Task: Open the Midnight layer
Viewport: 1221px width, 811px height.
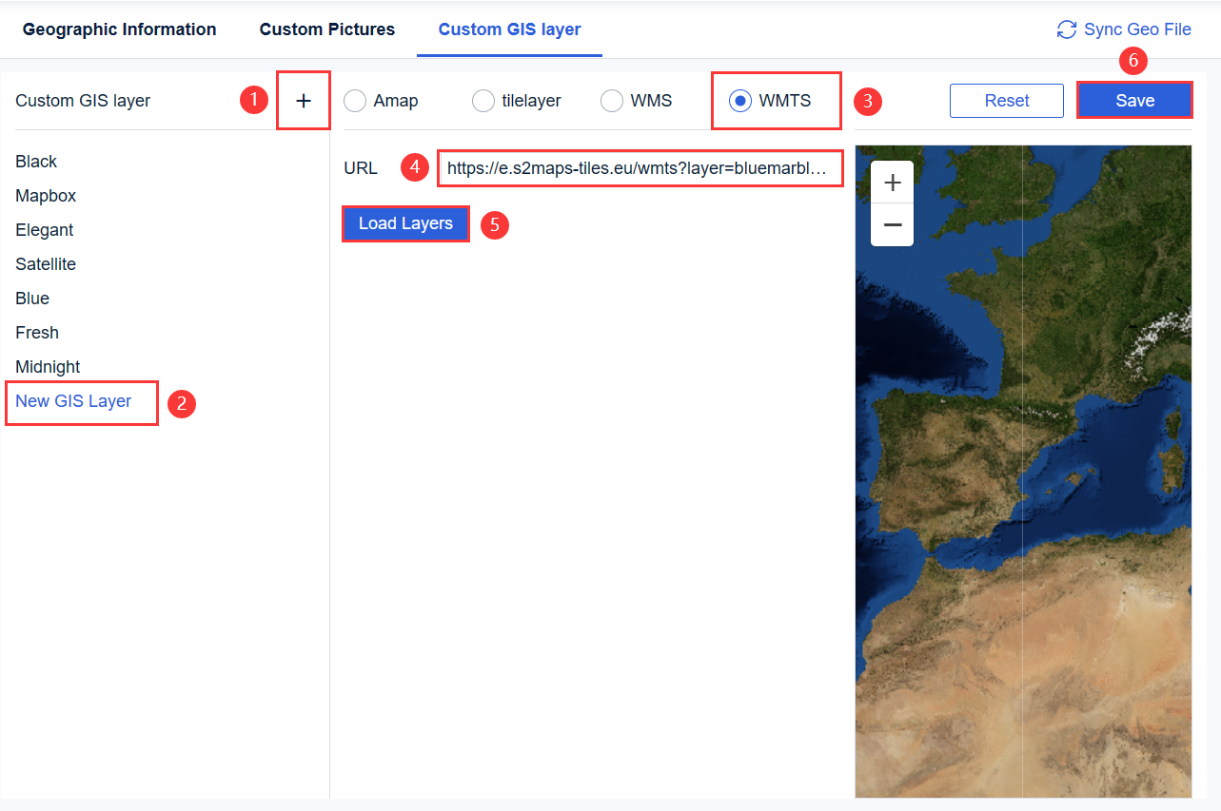Action: pos(48,366)
